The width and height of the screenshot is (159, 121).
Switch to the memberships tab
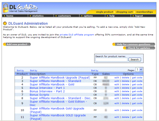(144, 12)
